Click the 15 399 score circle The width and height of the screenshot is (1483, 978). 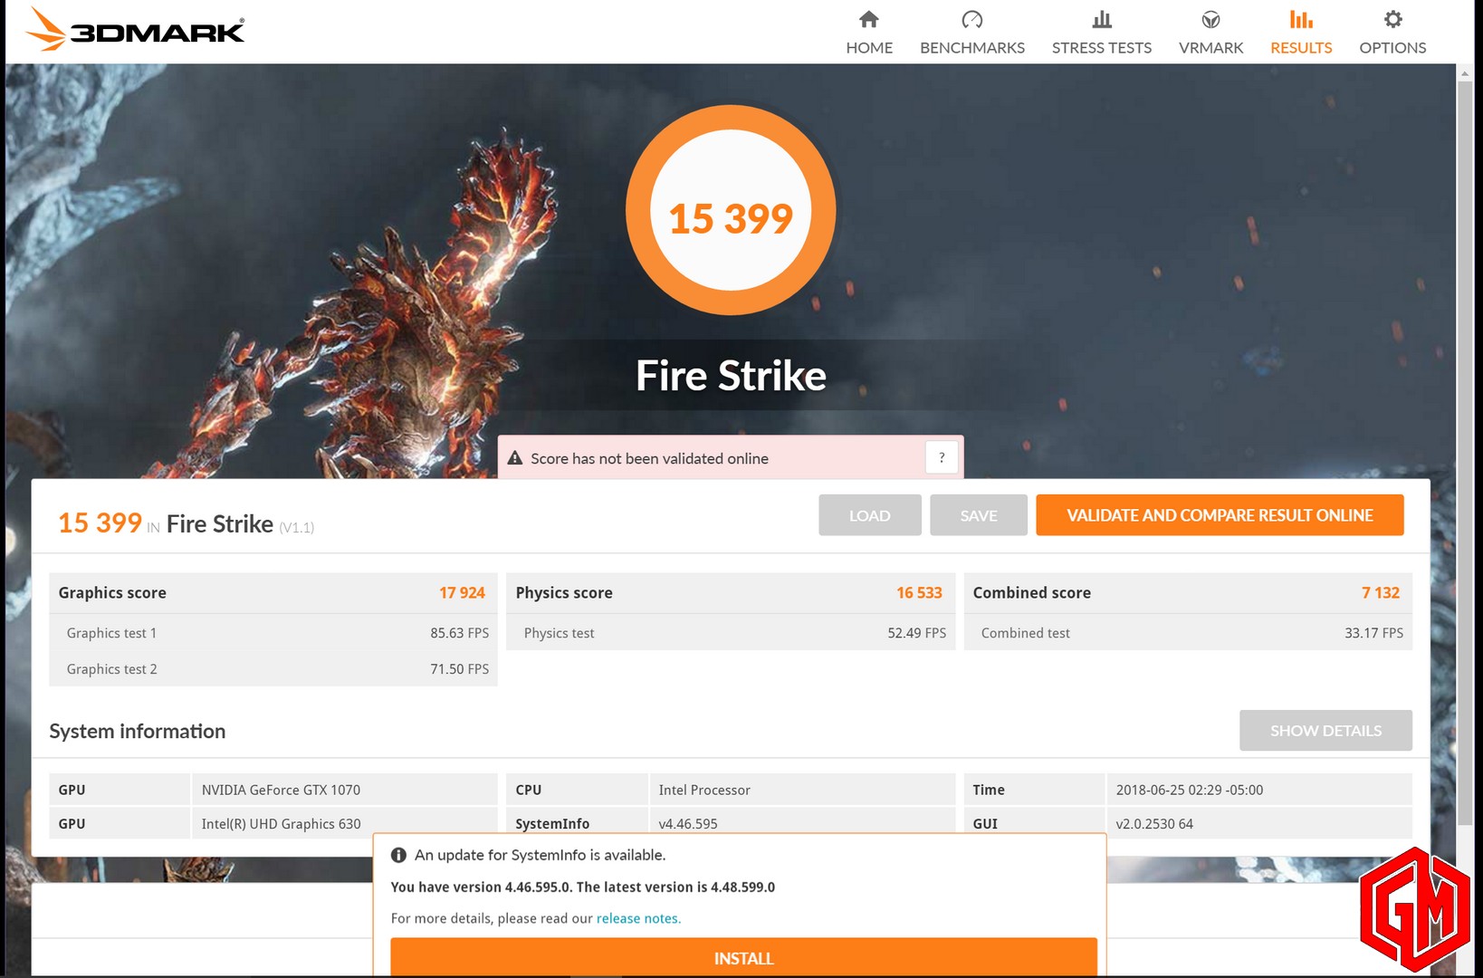pyautogui.click(x=731, y=210)
